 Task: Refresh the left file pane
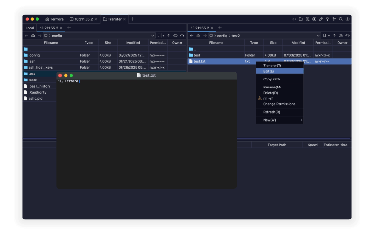(x=182, y=36)
